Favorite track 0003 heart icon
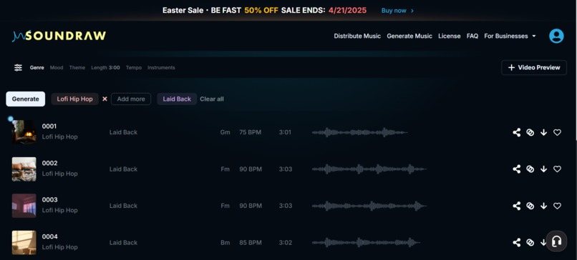The width and height of the screenshot is (577, 260). (x=557, y=206)
